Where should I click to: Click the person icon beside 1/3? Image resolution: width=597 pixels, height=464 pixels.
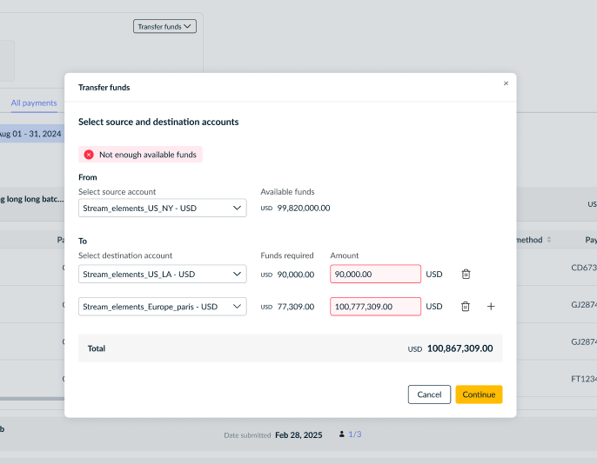pyautogui.click(x=341, y=434)
